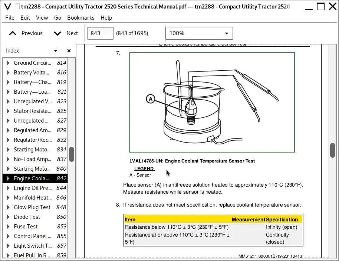Screen dimensions: 339x261
Task: Expand the Glow Plug Test 848 entry
Action: [x=8, y=207]
